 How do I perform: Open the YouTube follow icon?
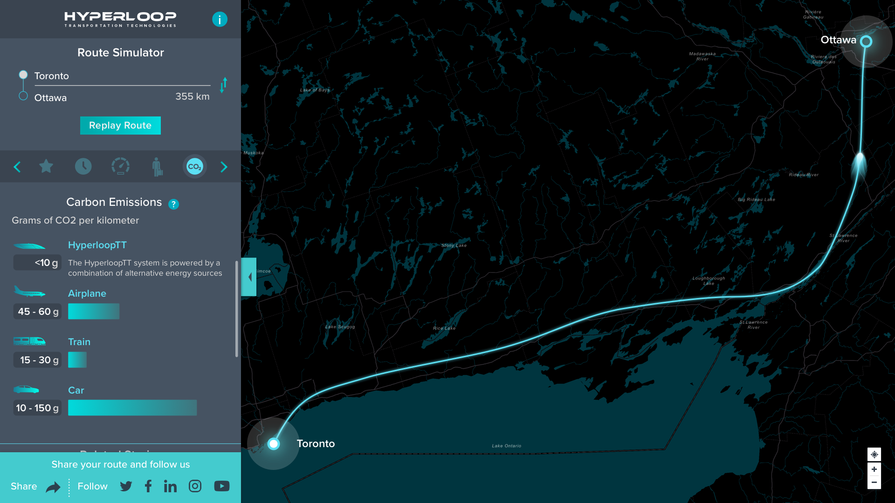(x=222, y=486)
